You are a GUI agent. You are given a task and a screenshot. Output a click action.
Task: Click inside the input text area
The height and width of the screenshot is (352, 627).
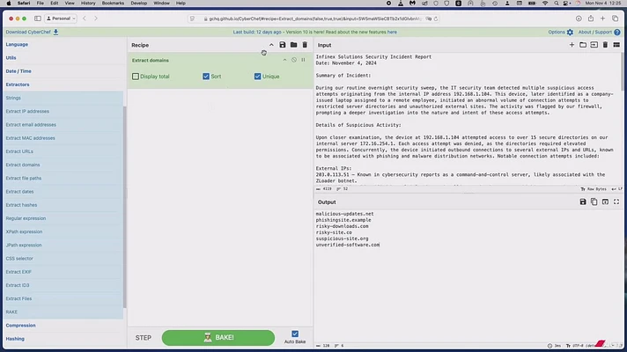point(468,119)
